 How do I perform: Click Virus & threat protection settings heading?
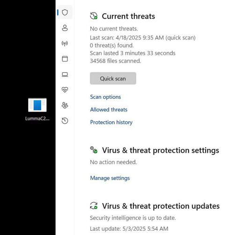coord(161,150)
